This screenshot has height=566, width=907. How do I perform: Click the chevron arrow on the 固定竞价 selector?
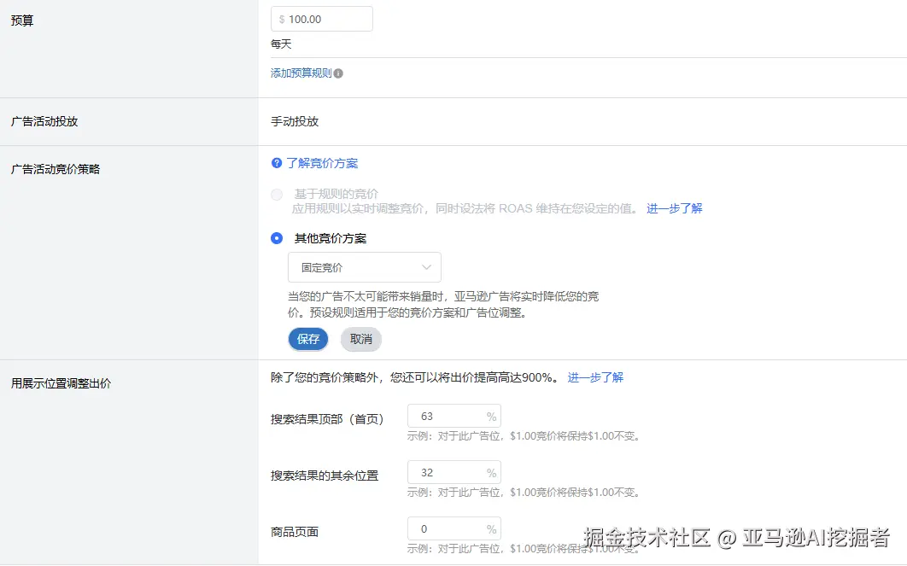click(x=427, y=267)
